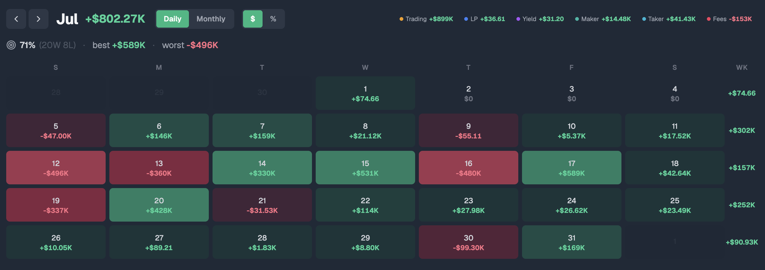Select July 20 cell showing +$428K
This screenshot has width=765, height=270.
tap(159, 205)
